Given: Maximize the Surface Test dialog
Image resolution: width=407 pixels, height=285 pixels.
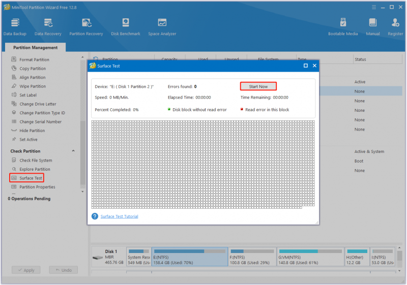Looking at the screenshot, I should coord(306,66).
